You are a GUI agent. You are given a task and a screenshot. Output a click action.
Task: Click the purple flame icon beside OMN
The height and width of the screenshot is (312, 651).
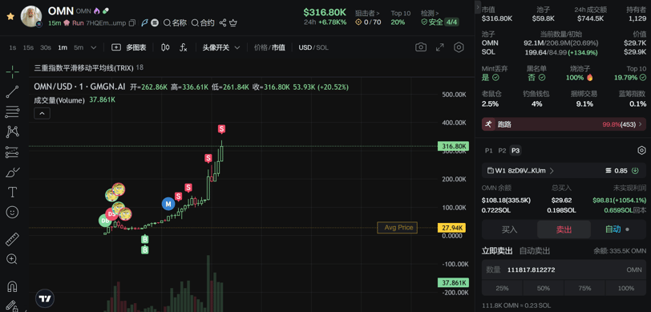point(97,10)
